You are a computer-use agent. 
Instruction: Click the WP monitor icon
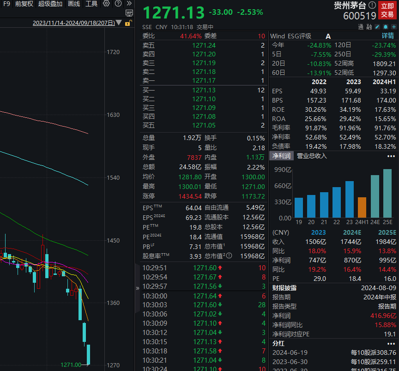pyautogui.click(x=129, y=13)
